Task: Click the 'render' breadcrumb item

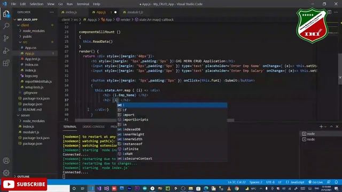Action: (123, 20)
